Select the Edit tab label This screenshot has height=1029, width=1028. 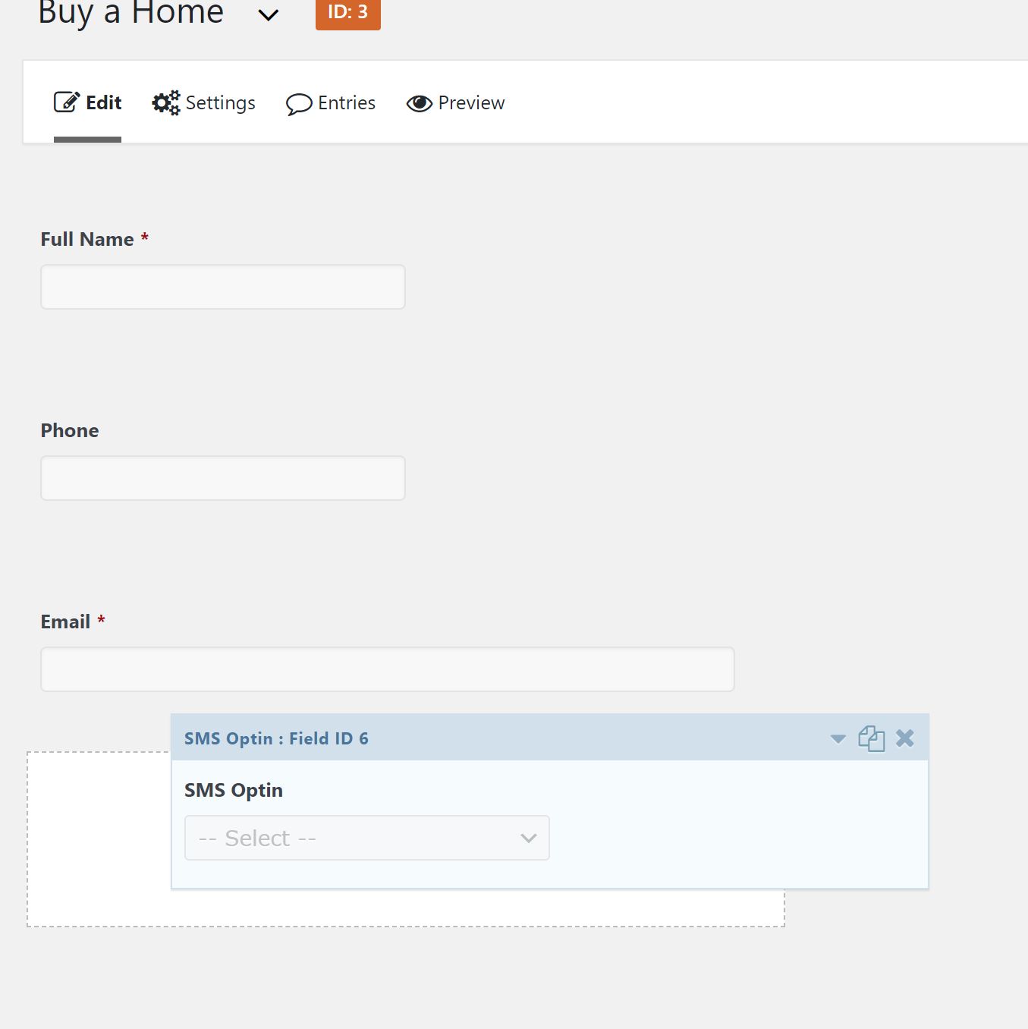[x=104, y=102]
